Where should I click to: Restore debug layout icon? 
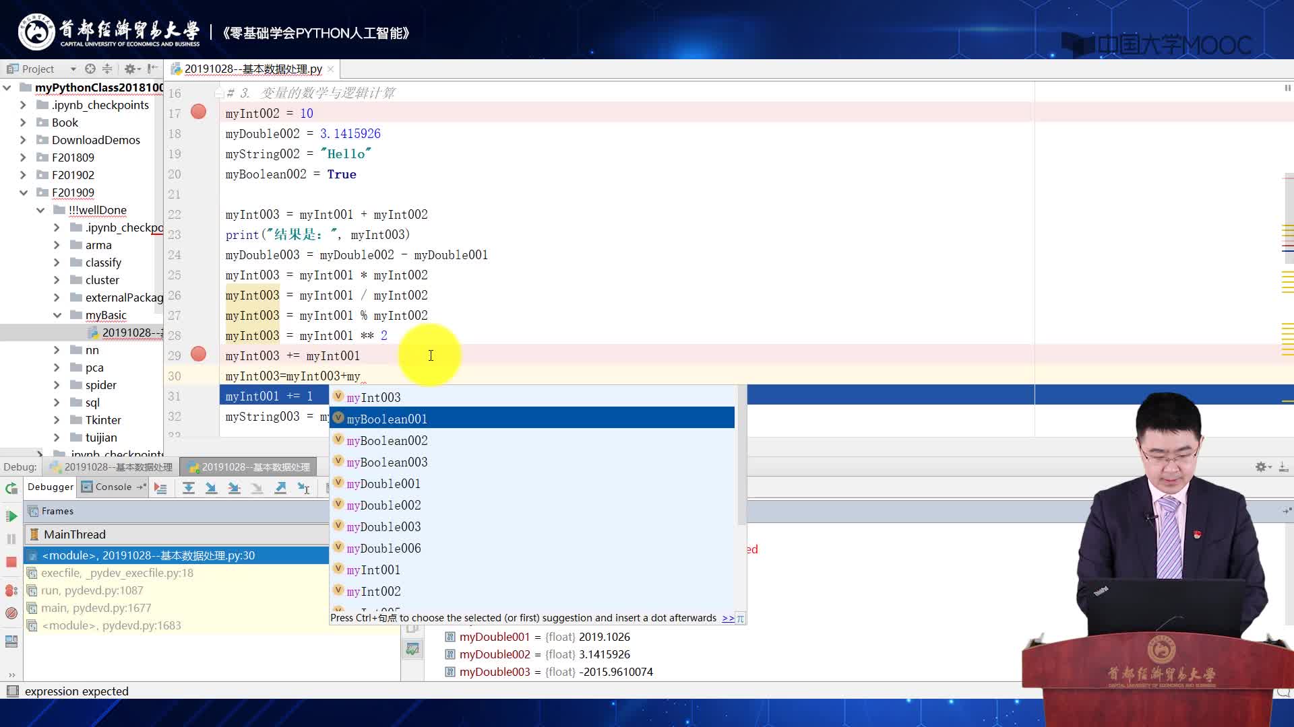pyautogui.click(x=11, y=642)
